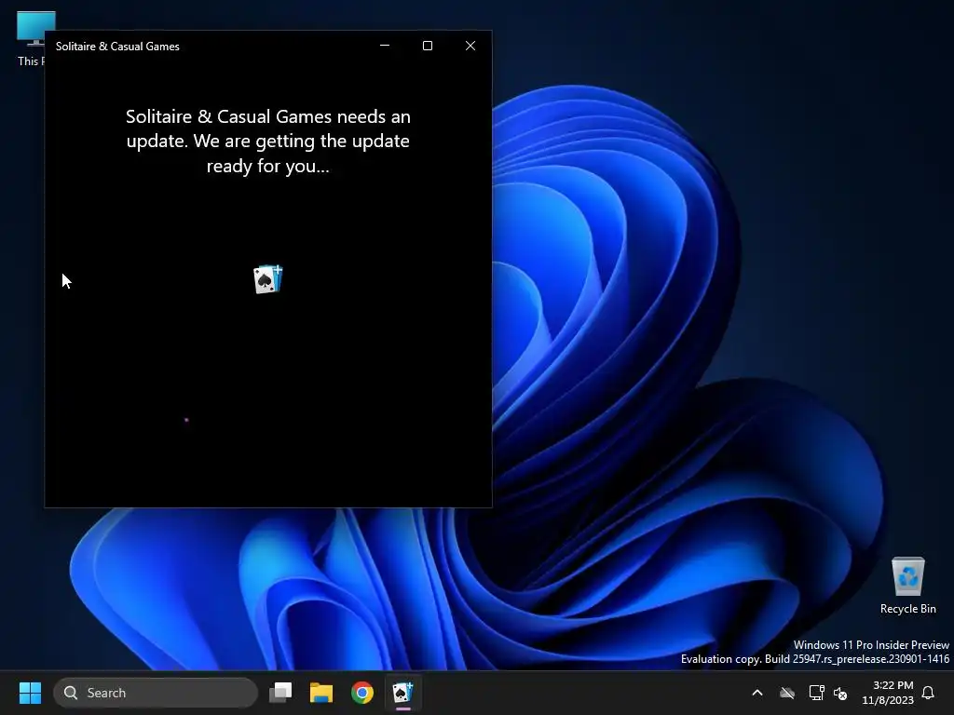Open the network status tray icon
Viewport: 954px width, 715px height.
816,693
